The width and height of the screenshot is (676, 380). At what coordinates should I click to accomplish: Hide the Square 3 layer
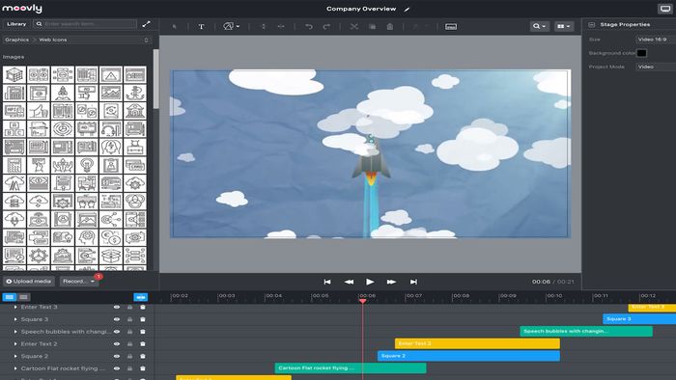click(x=117, y=319)
